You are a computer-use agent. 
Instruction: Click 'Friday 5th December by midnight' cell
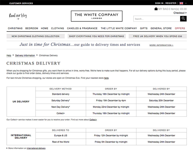(x=111, y=142)
